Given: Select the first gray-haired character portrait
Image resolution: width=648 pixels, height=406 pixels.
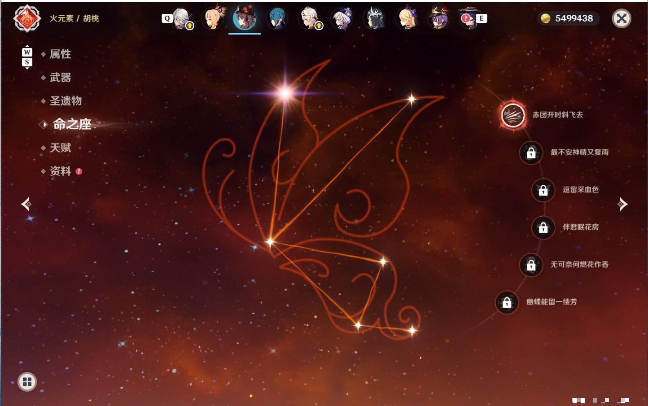Looking at the screenshot, I should tap(181, 18).
